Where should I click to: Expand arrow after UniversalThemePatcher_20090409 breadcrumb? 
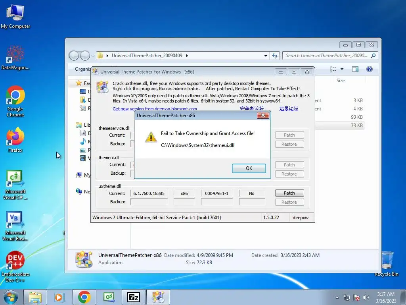[187, 56]
